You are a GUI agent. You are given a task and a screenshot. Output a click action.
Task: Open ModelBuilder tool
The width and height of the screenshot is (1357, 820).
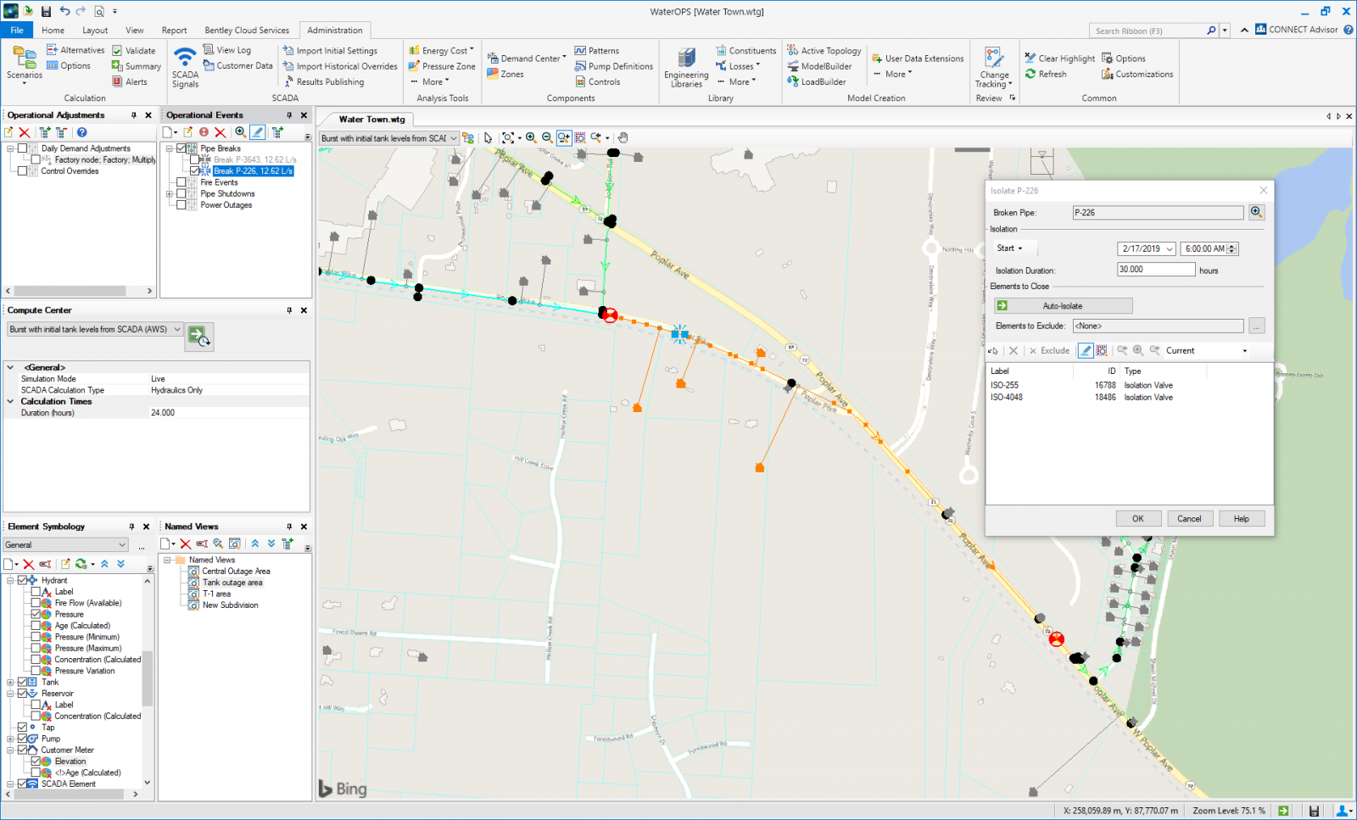click(x=819, y=66)
